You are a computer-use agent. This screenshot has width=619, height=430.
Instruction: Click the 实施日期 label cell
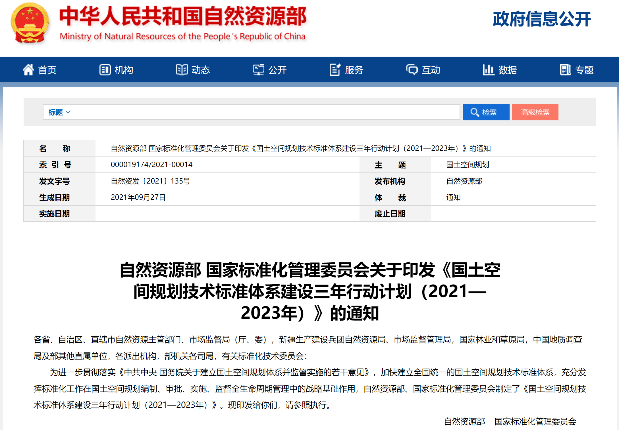point(59,213)
